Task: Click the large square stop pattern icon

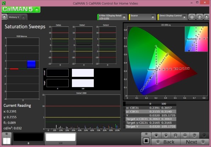Action: point(146,141)
